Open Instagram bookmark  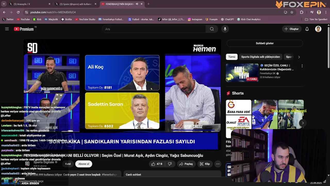click(x=195, y=19)
